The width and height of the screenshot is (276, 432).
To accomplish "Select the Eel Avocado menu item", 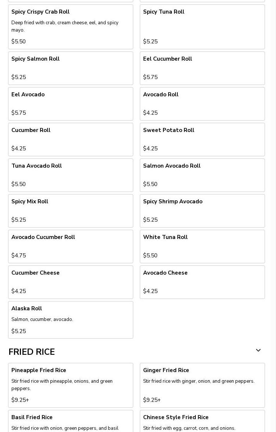I will (71, 104).
